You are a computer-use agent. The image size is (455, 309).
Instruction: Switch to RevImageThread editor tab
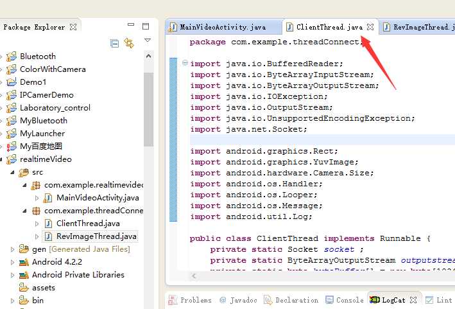click(x=418, y=27)
